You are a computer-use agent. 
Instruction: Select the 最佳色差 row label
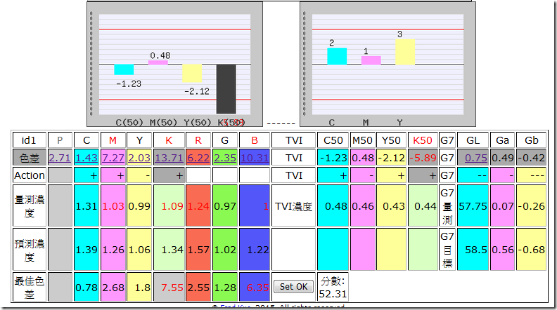click(x=29, y=287)
